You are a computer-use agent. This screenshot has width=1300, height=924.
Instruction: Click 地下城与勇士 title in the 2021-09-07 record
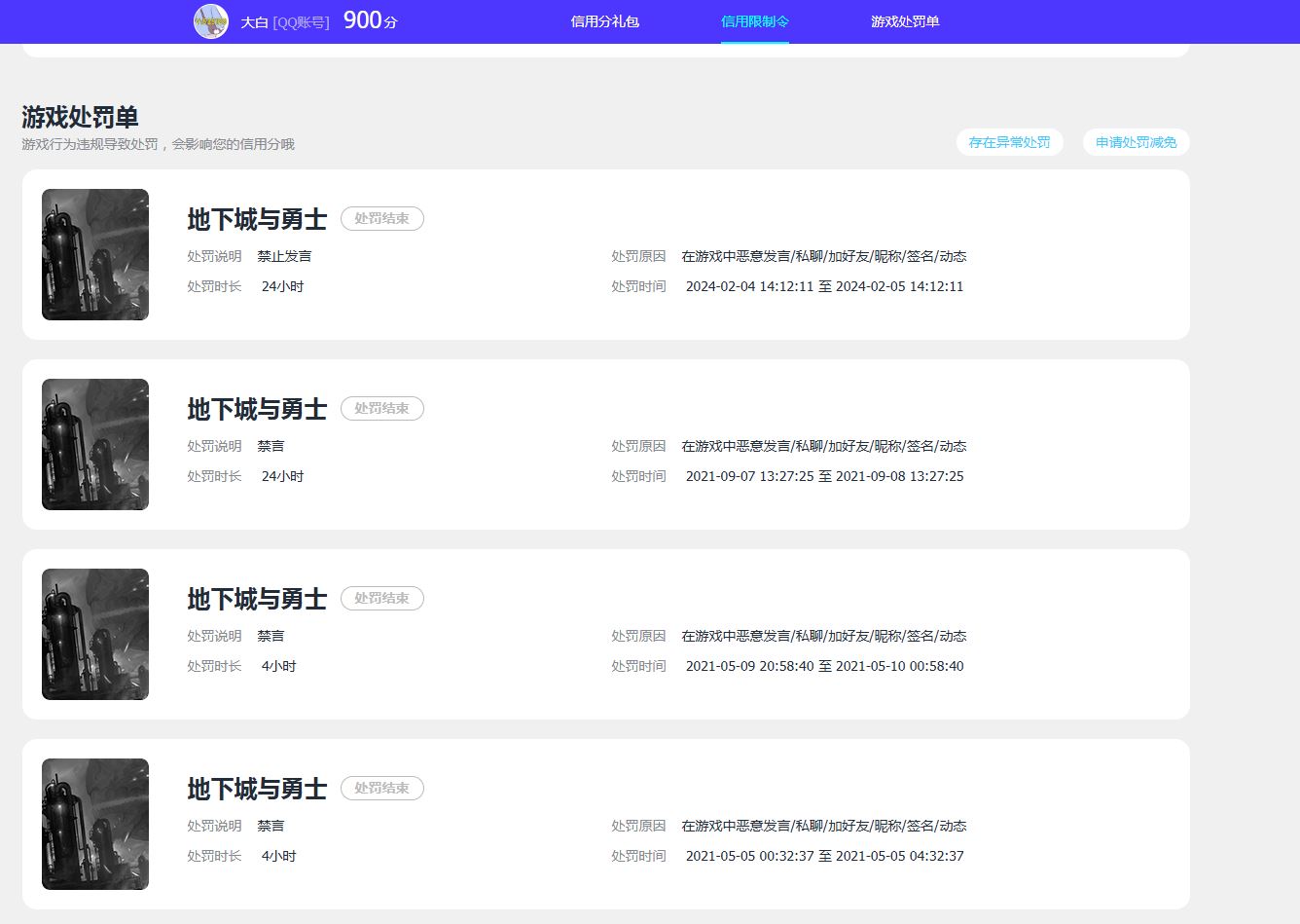click(x=257, y=410)
